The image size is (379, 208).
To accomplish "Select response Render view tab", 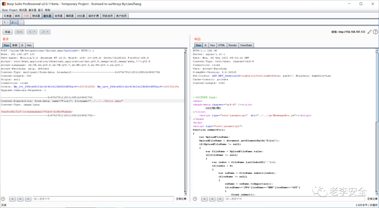I will coord(233,45).
